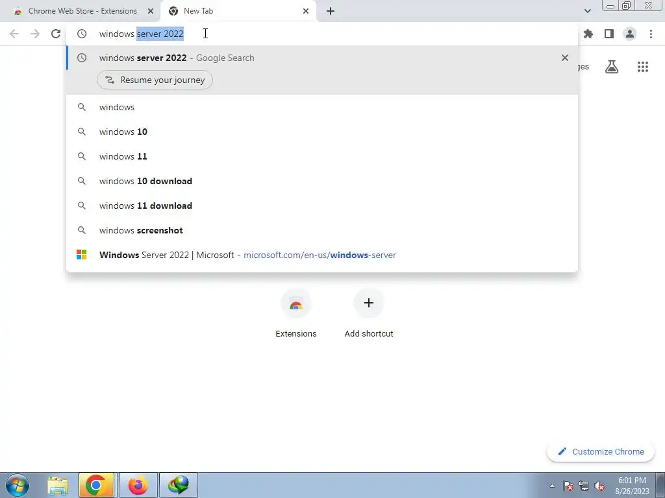The width and height of the screenshot is (665, 498).
Task: Choose 'windows 10 download' suggestion
Action: (x=322, y=181)
